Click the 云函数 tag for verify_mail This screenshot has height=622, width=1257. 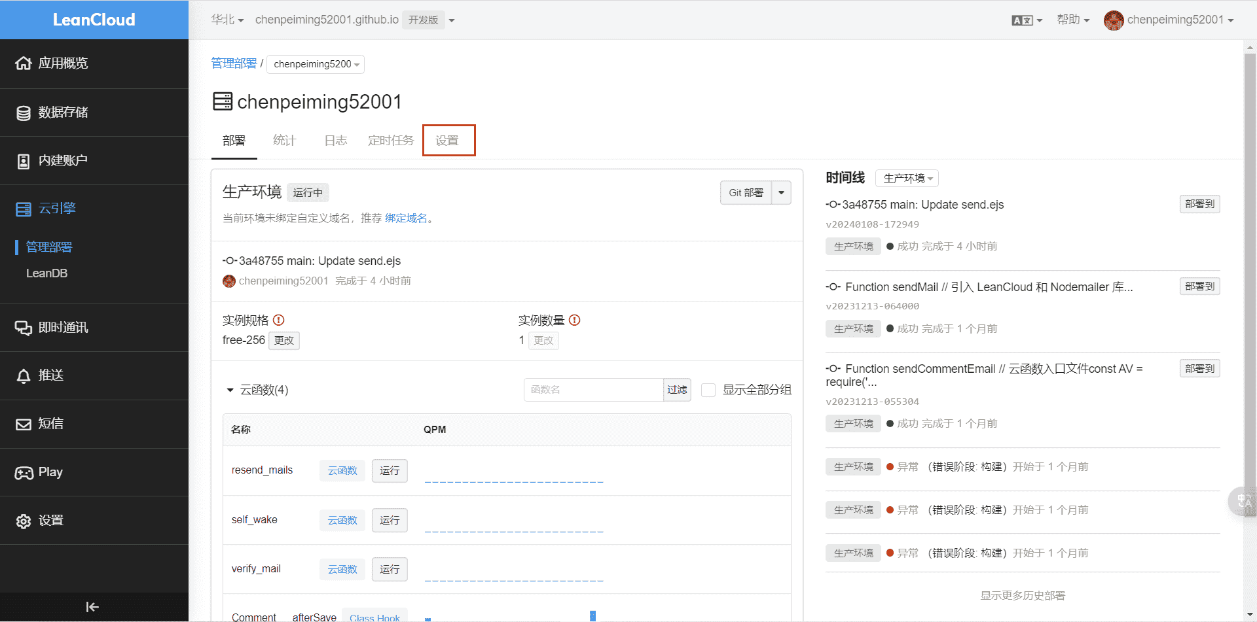[x=342, y=569]
